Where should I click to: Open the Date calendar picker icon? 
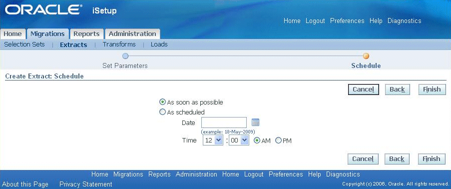255,122
